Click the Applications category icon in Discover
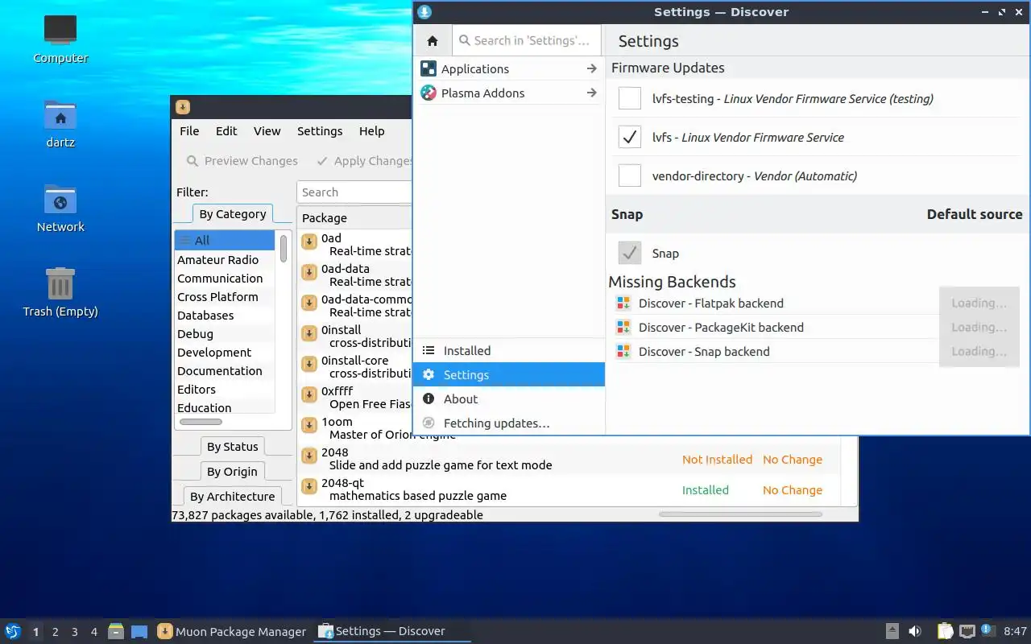 point(429,68)
